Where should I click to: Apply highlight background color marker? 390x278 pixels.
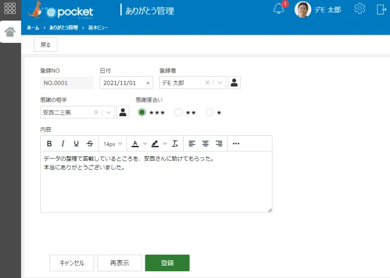(x=155, y=143)
